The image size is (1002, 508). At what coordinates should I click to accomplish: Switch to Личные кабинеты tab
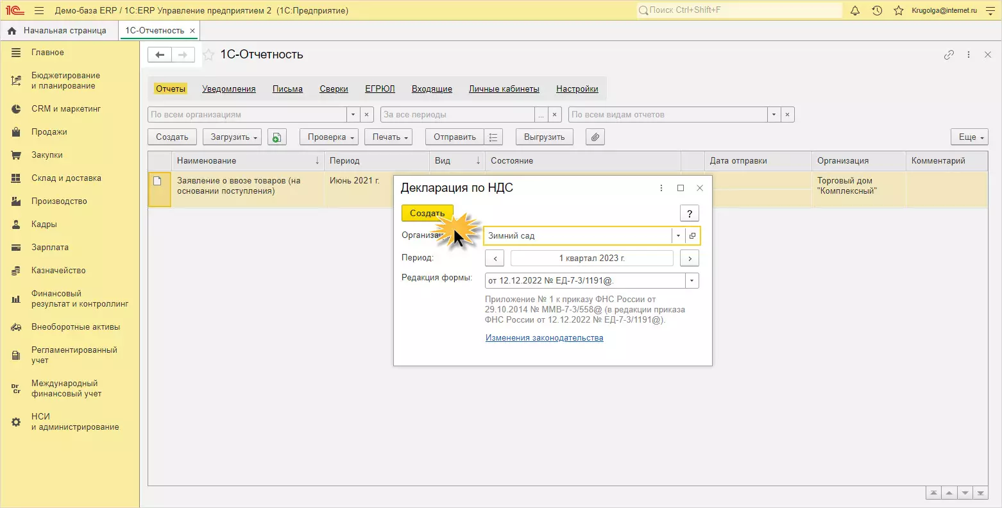[504, 89]
